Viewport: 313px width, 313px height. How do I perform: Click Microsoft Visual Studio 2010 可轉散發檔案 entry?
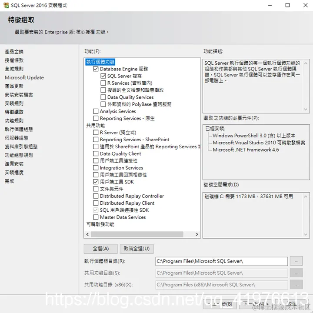pyautogui.click(x=259, y=143)
